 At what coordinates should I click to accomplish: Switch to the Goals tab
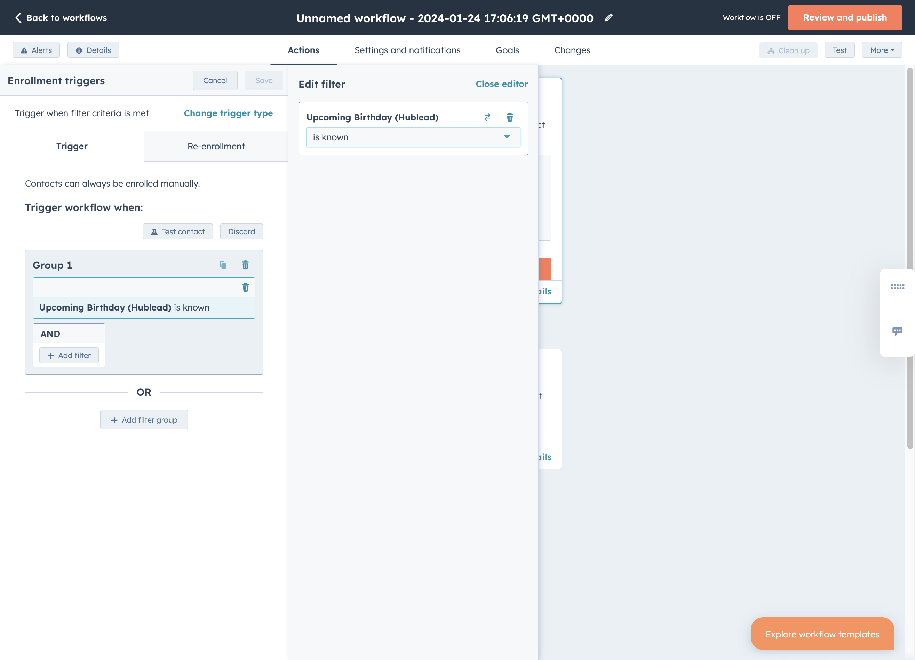(x=507, y=50)
